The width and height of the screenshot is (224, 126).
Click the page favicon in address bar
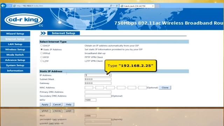14,6
